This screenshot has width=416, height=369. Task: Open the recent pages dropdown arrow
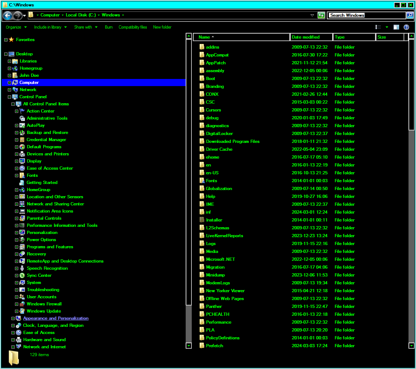[24, 16]
